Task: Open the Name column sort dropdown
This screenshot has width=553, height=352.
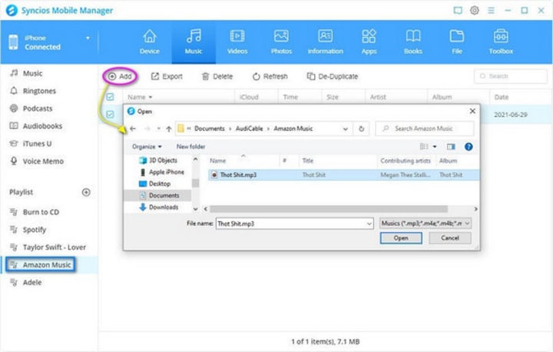Action: pos(151,97)
